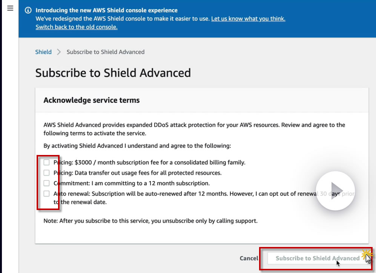Click the unsubscribe note text
This screenshot has height=273, width=376.
(x=150, y=221)
